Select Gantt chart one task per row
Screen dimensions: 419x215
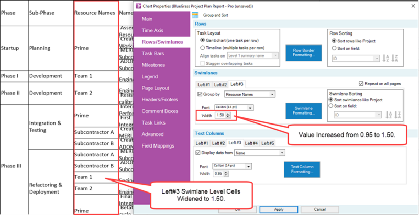[x=202, y=41]
